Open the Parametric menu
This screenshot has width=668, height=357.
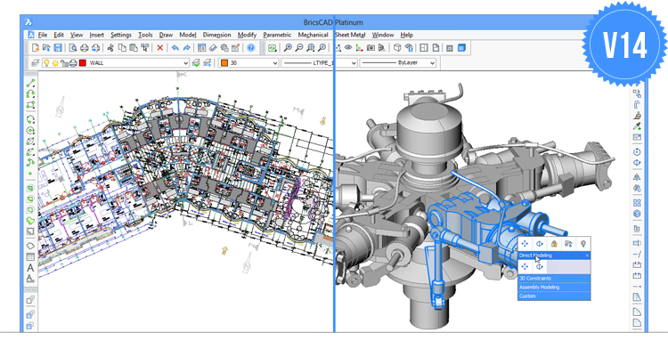pos(277,34)
